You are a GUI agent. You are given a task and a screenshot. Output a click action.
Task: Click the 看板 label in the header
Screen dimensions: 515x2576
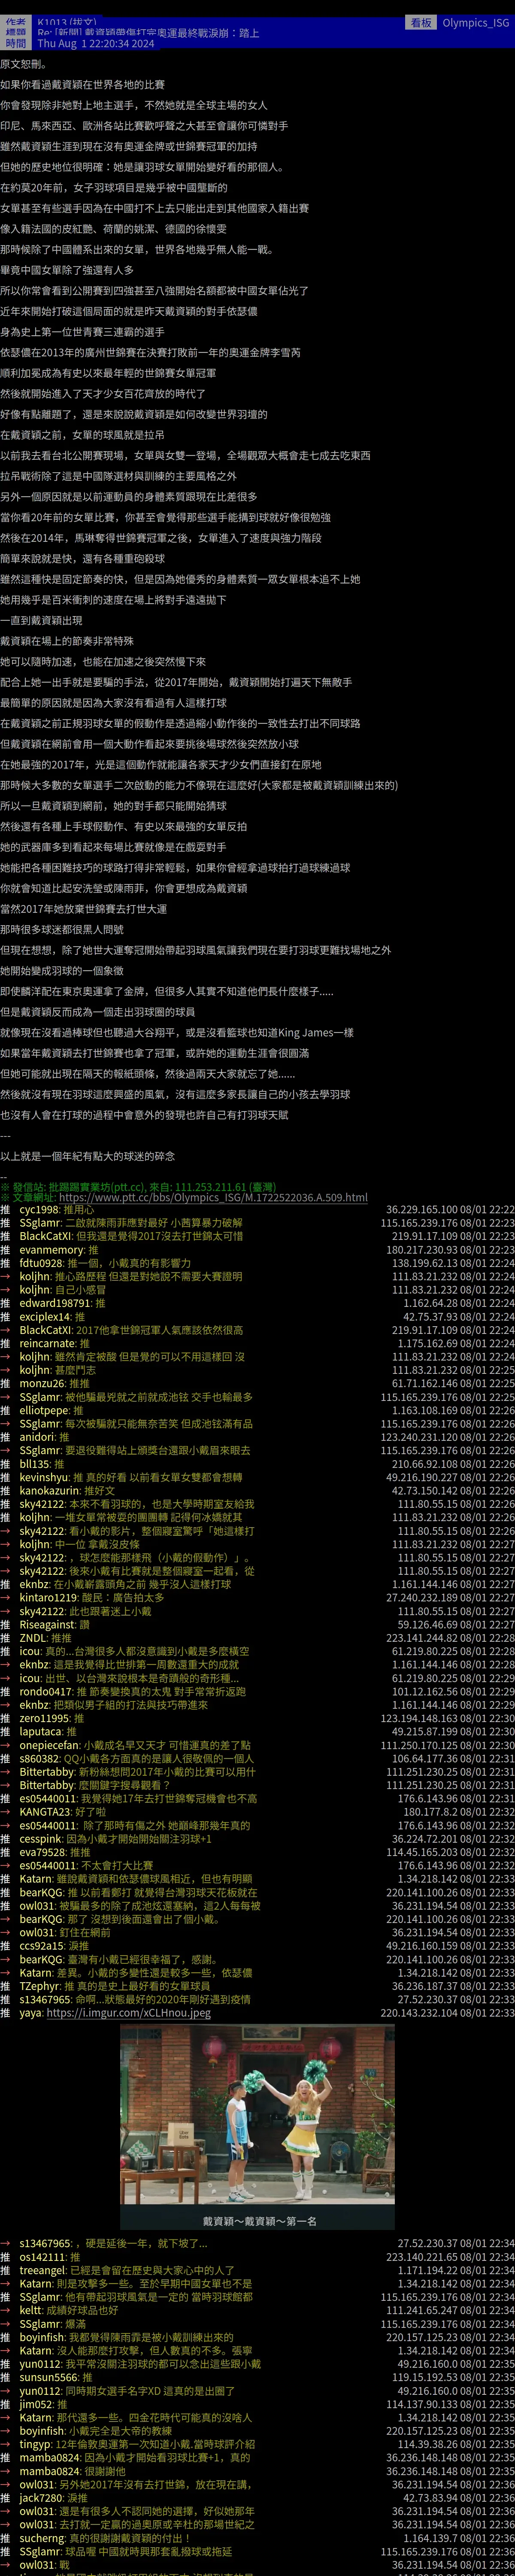click(420, 22)
